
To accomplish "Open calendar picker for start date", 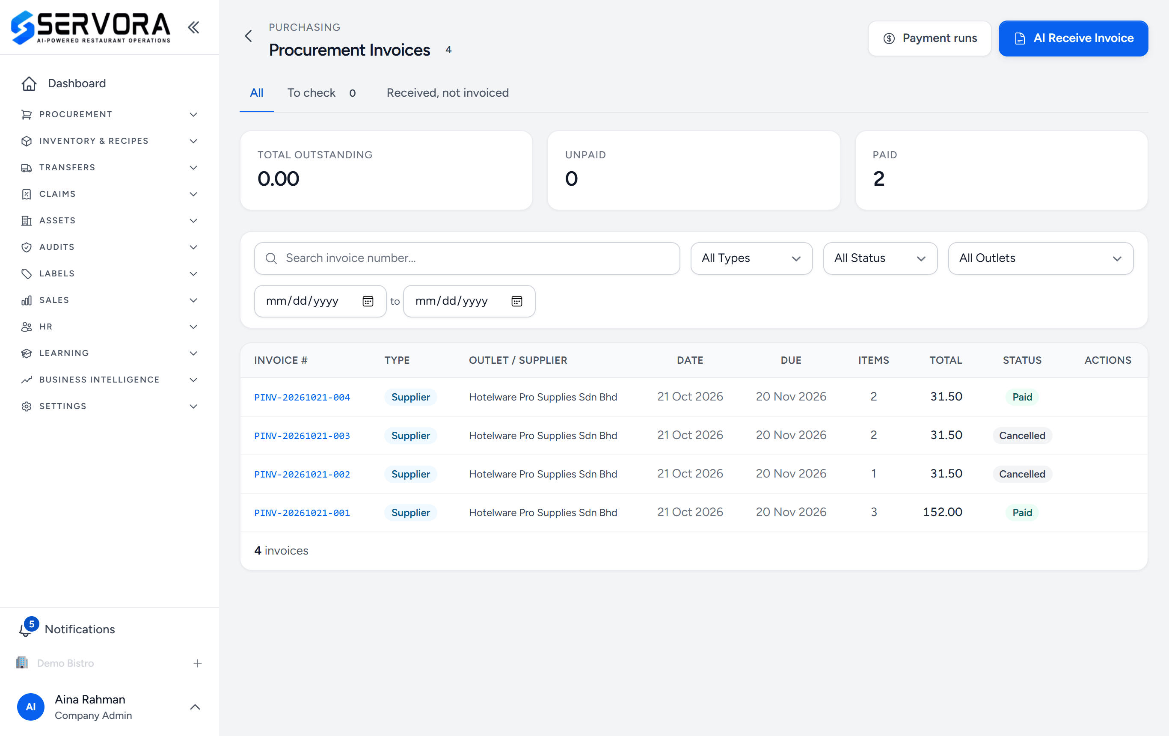I will click(368, 301).
